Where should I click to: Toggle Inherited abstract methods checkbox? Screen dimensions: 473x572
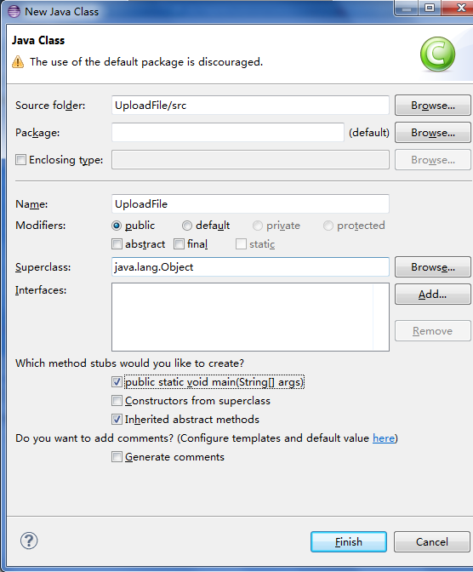[x=117, y=419]
